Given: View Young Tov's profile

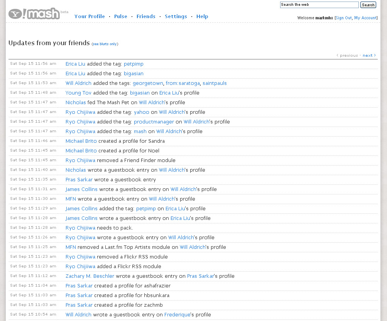Looking at the screenshot, I should [78, 93].
